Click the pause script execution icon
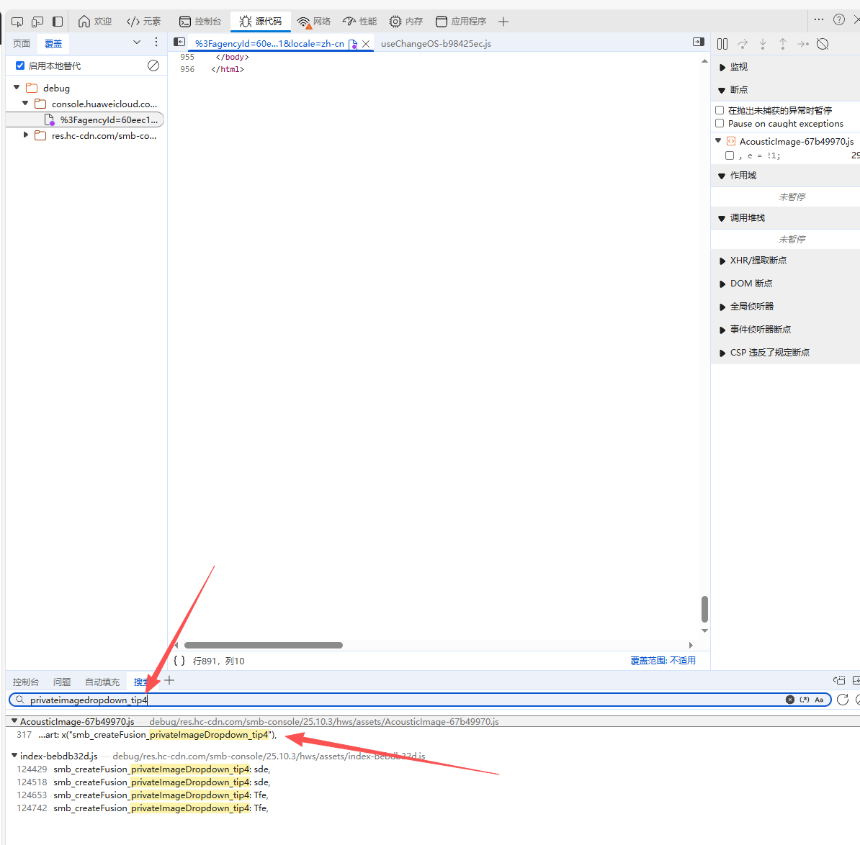860x845 pixels. click(x=722, y=44)
